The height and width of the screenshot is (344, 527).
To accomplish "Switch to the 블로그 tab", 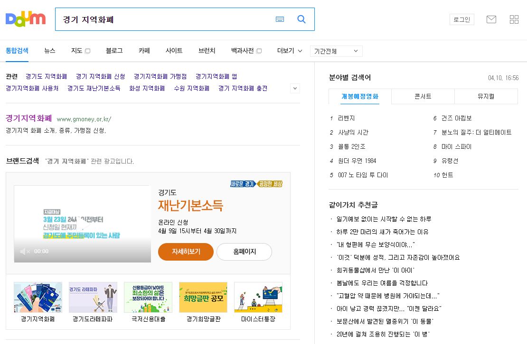I will 114,51.
